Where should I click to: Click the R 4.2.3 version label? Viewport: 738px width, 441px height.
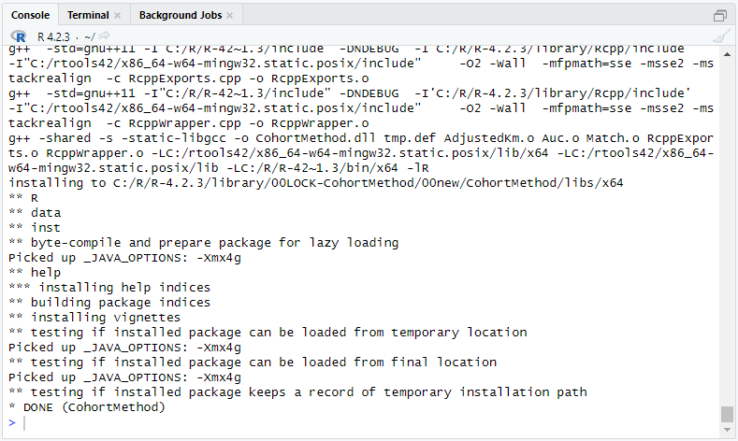pyautogui.click(x=53, y=36)
